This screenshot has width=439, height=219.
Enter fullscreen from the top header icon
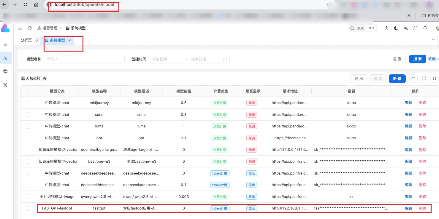(x=415, y=28)
